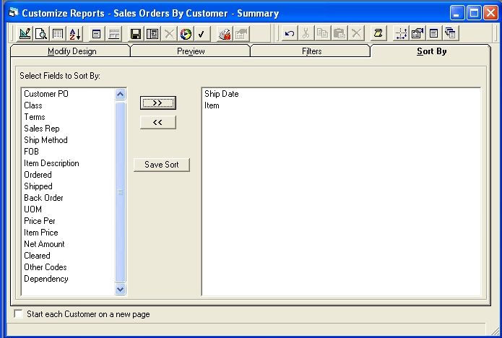Click the Filters grid toolbar icon
502x338 pixels.
(58, 34)
